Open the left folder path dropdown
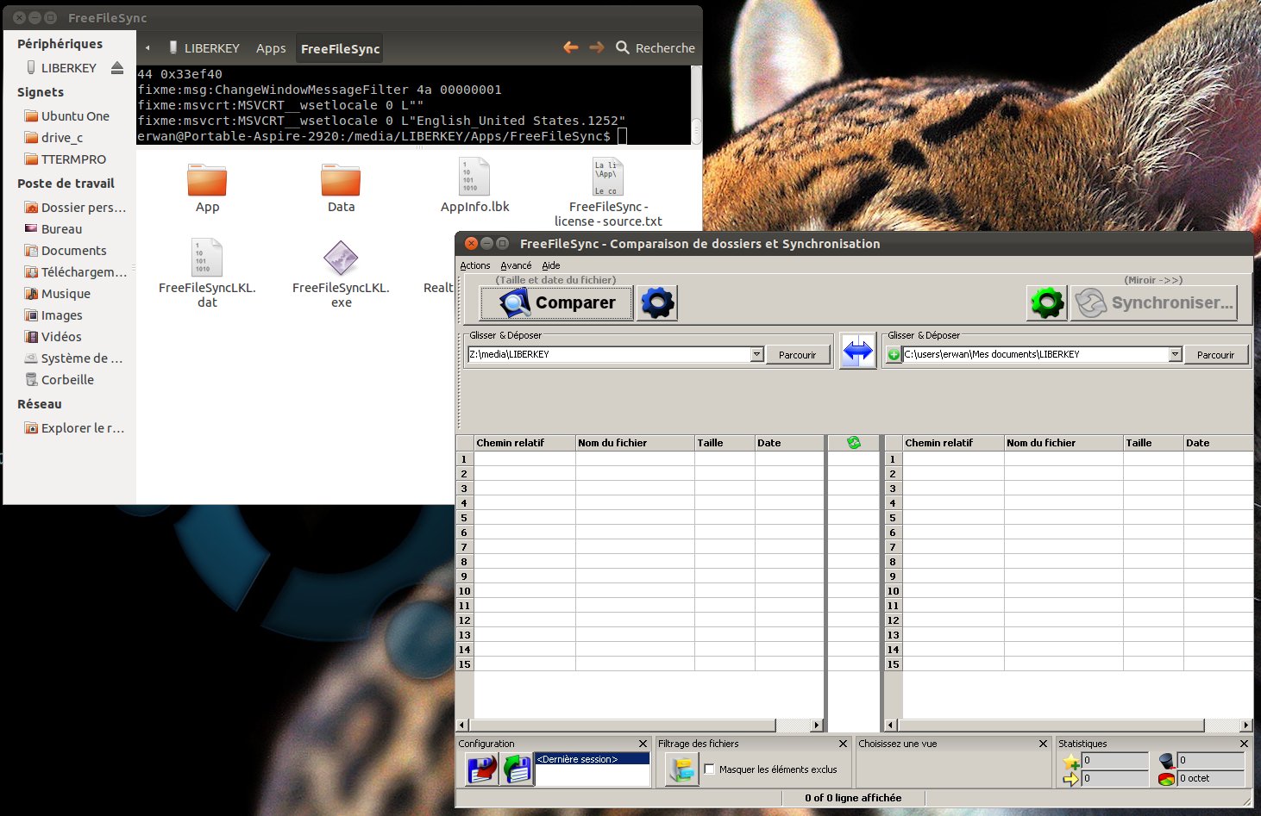 coord(756,354)
